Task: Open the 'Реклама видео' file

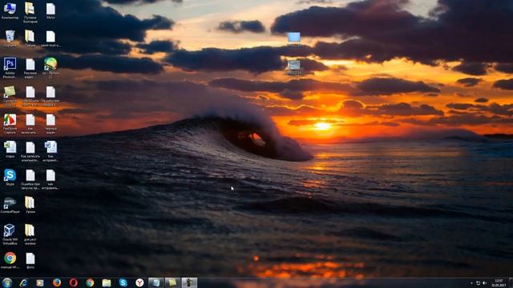Action: [30, 68]
